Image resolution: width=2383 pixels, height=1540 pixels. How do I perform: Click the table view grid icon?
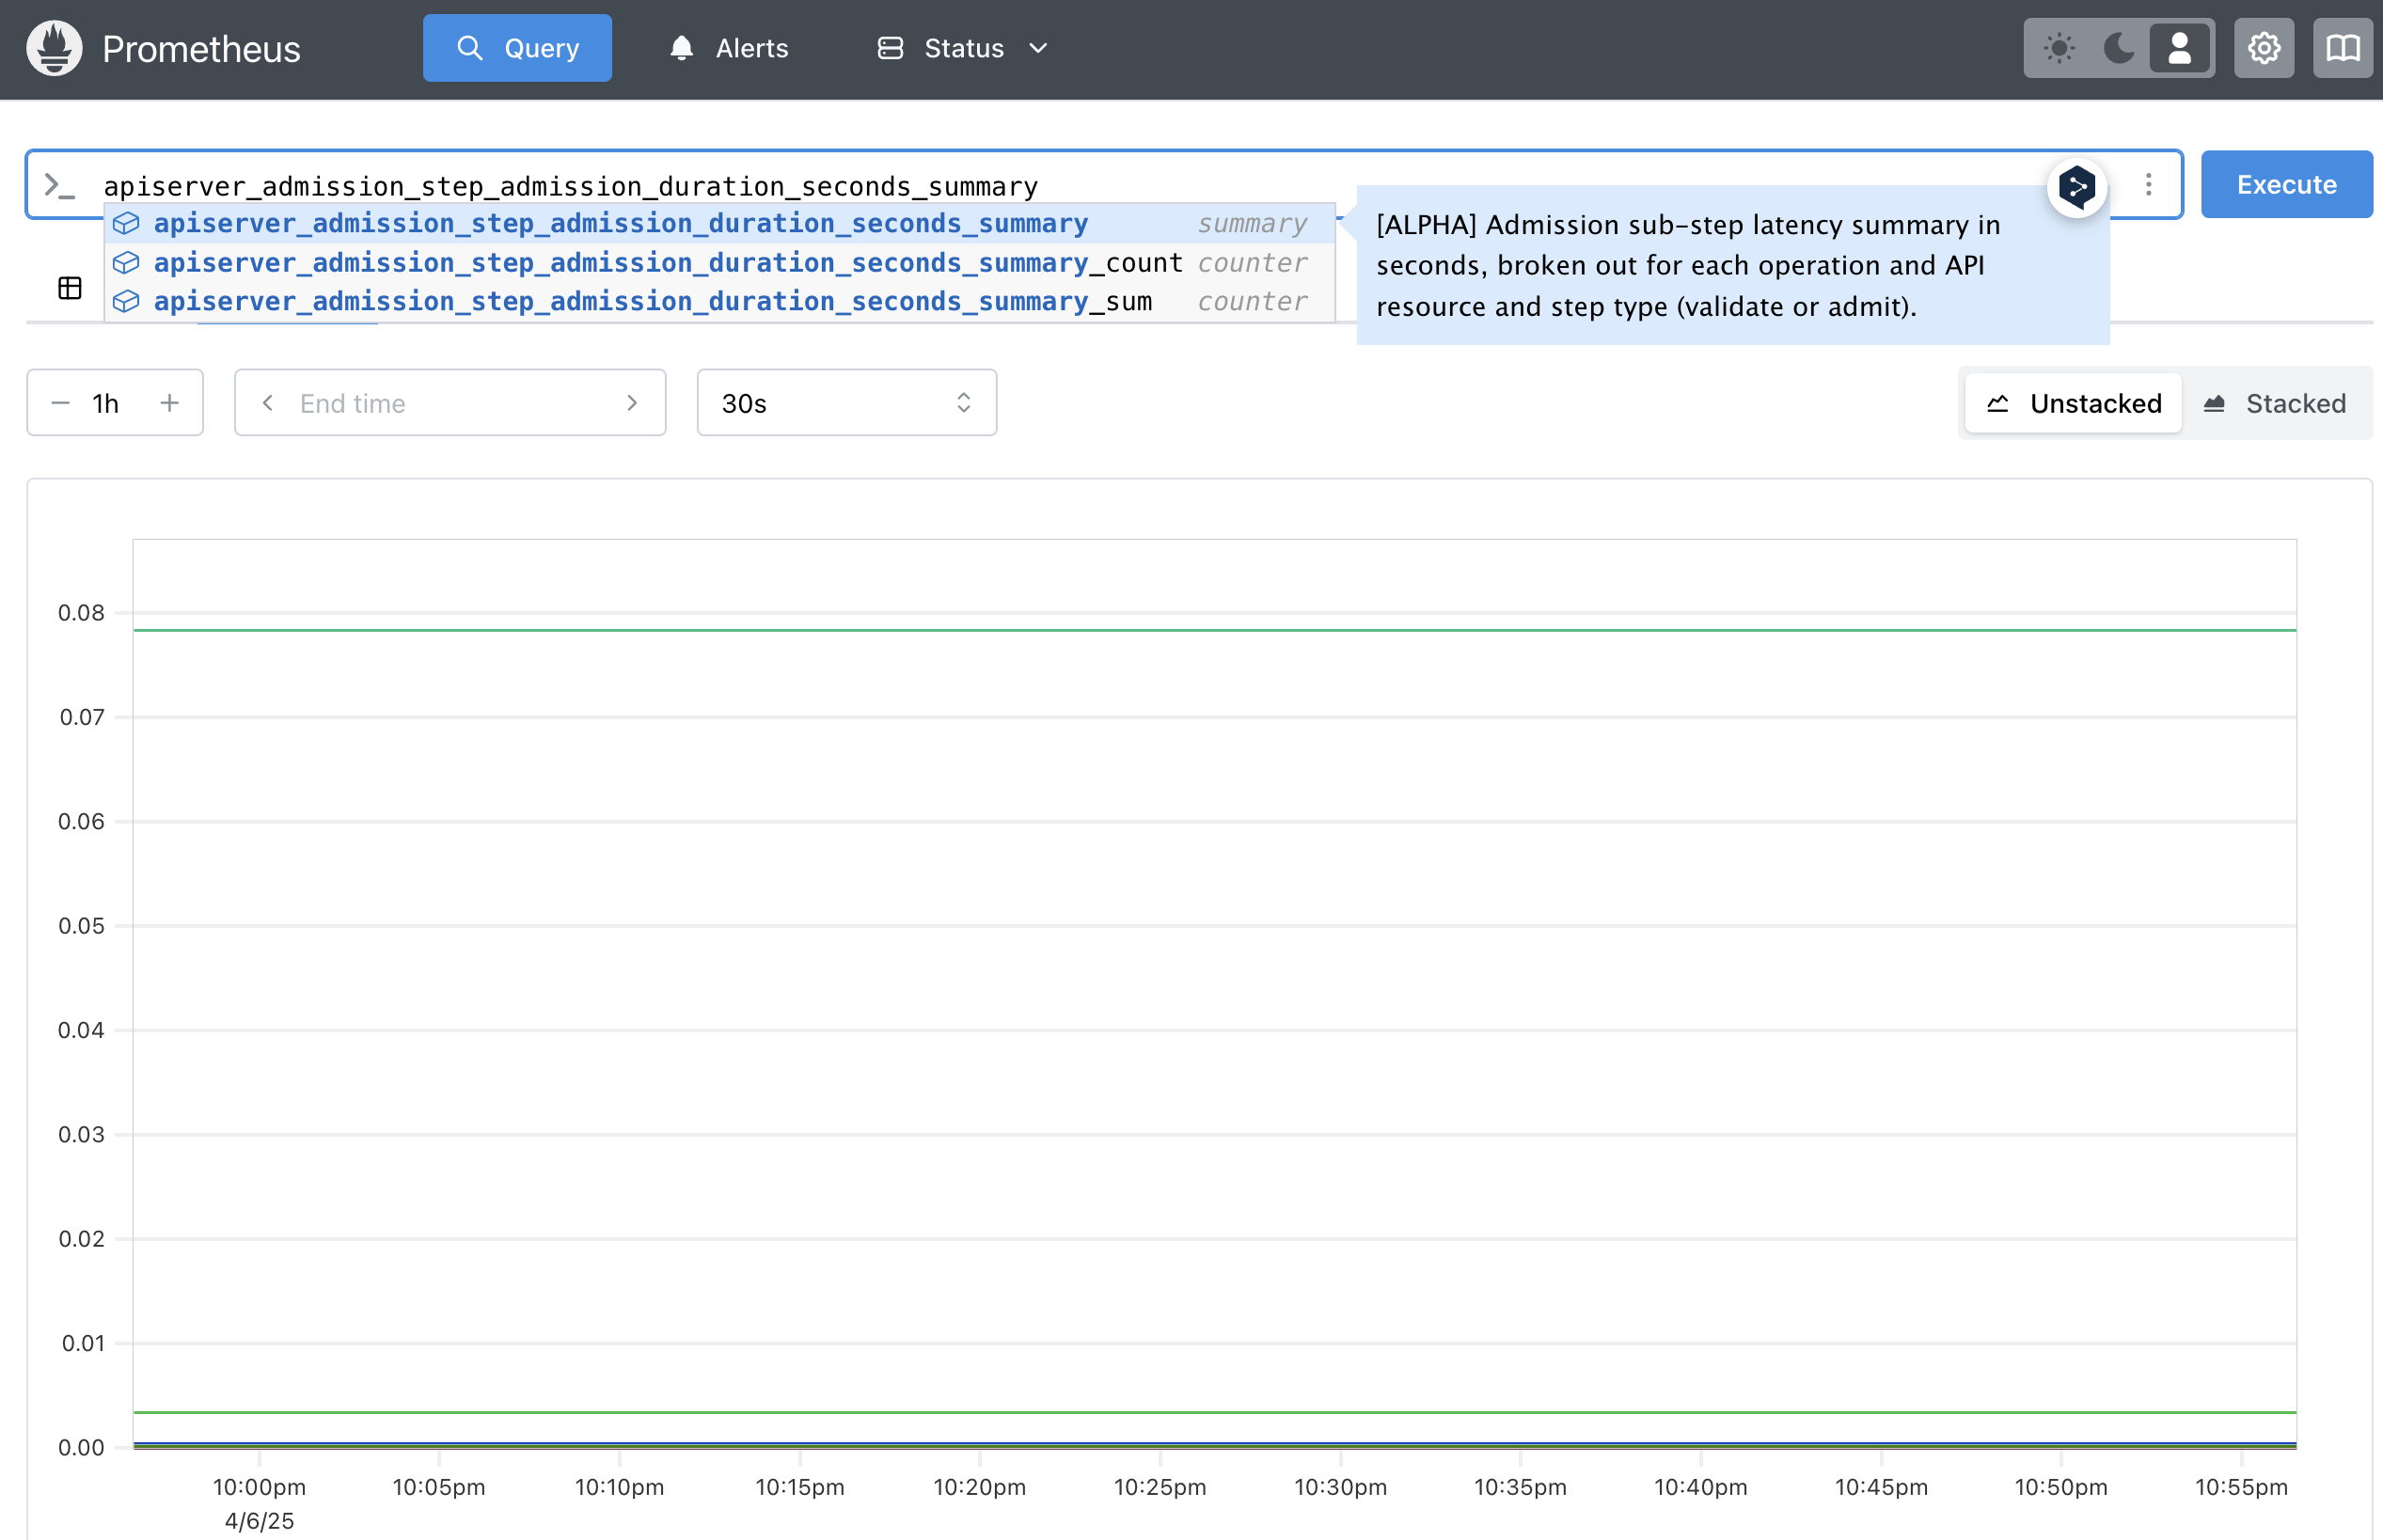(70, 289)
